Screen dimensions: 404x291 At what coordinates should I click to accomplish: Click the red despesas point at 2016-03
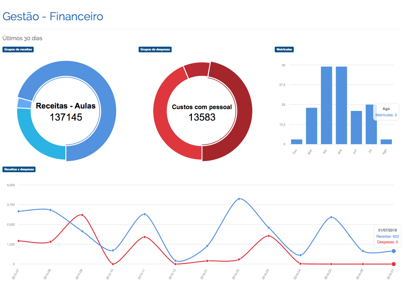(x=268, y=236)
